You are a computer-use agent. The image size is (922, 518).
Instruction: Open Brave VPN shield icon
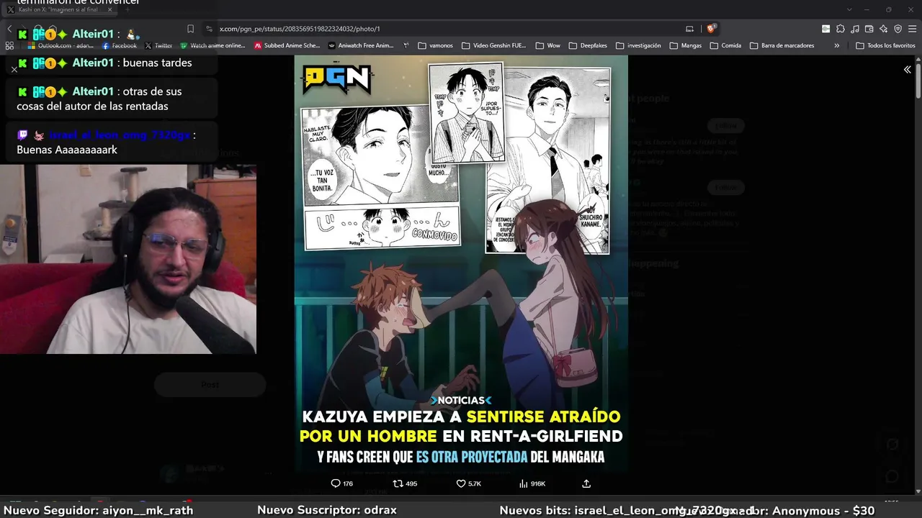[x=898, y=29]
